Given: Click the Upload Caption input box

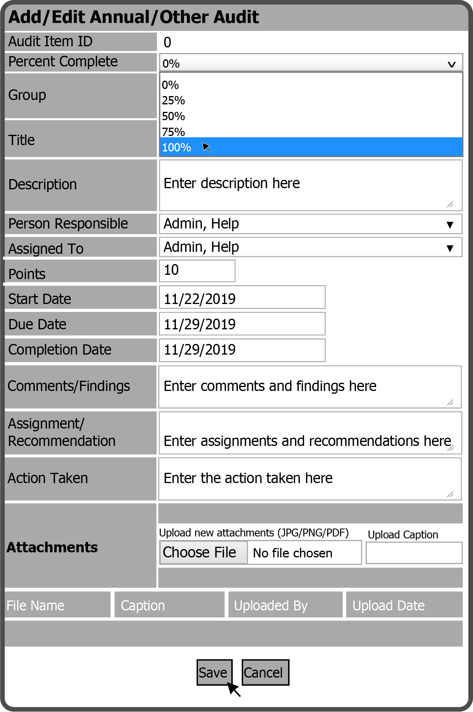Looking at the screenshot, I should click(414, 552).
